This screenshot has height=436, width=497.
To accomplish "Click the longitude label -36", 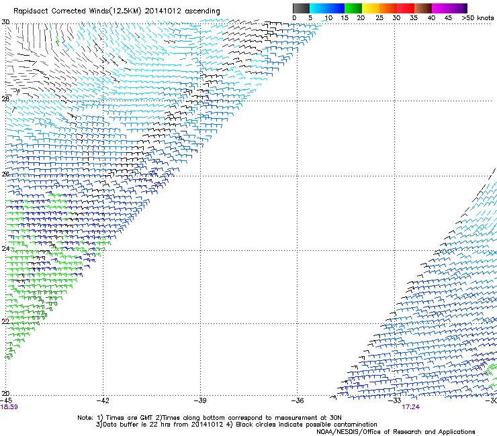I will [x=298, y=400].
